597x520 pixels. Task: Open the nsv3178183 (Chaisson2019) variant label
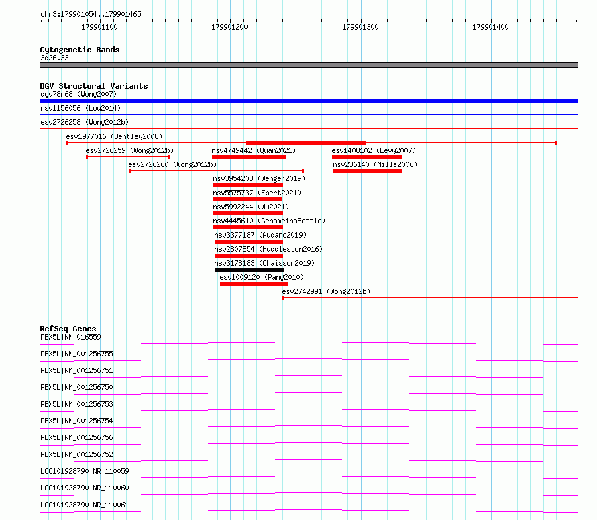(264, 263)
